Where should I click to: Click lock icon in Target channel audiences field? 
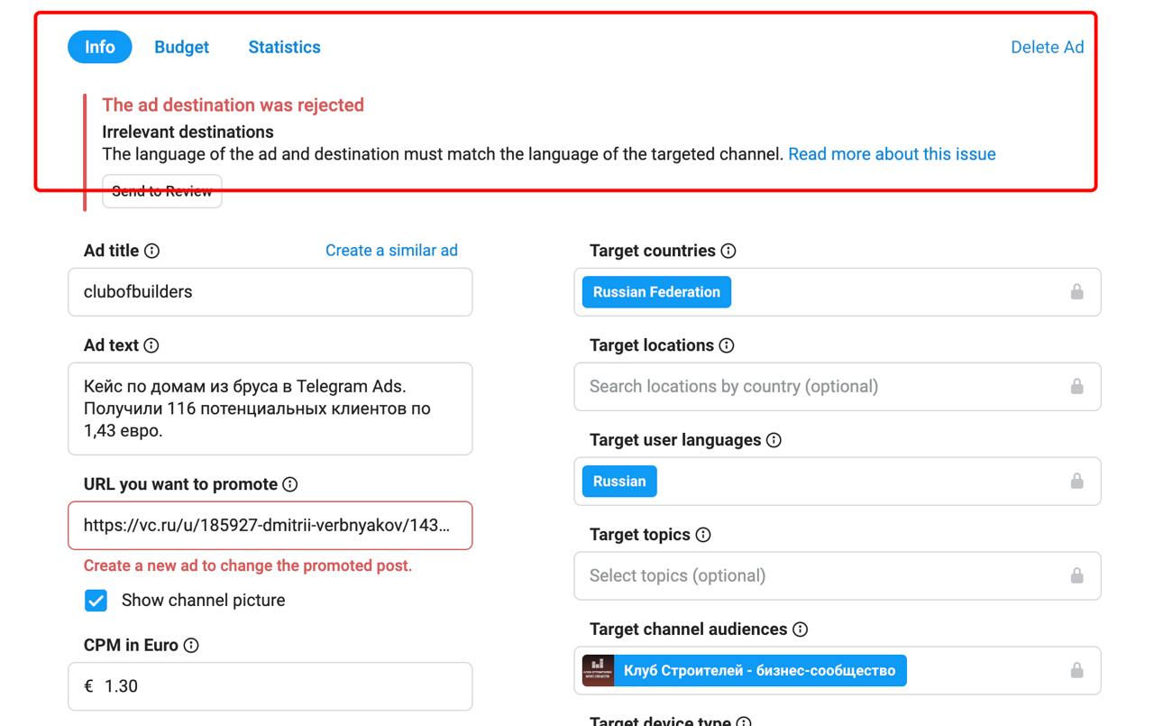click(x=1076, y=671)
